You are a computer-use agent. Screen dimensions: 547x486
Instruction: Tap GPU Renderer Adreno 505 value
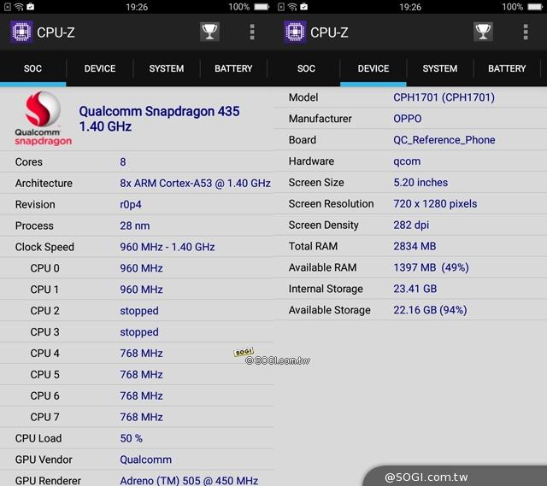pyautogui.click(x=189, y=481)
